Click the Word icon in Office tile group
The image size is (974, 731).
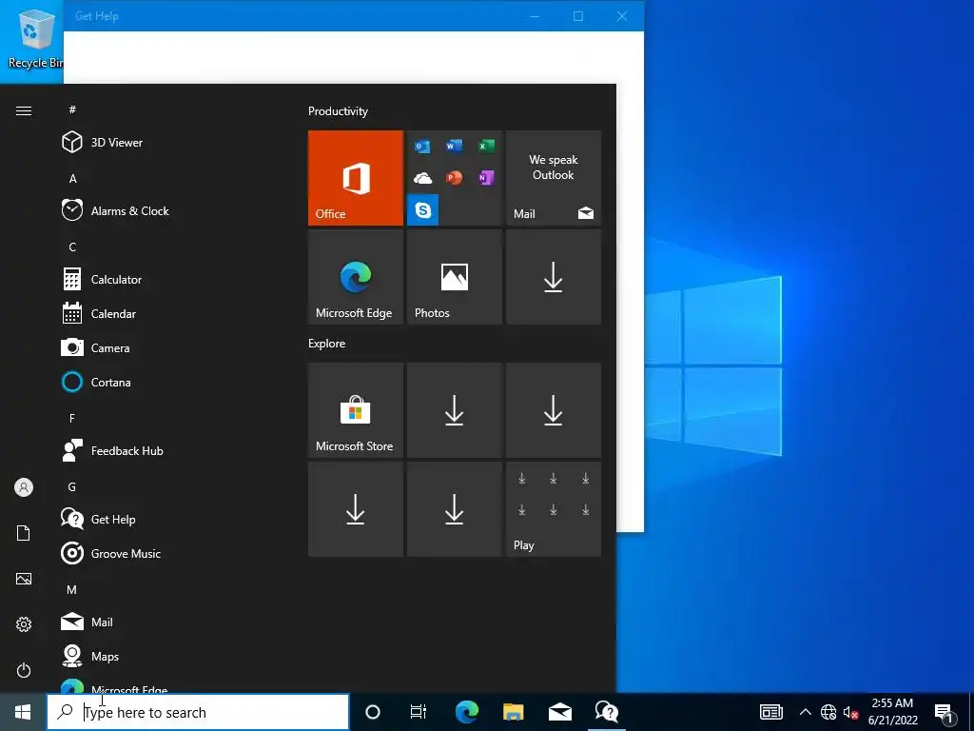tap(454, 146)
